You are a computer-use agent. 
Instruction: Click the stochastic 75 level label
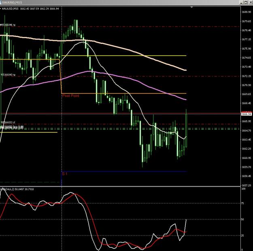coord(242,203)
